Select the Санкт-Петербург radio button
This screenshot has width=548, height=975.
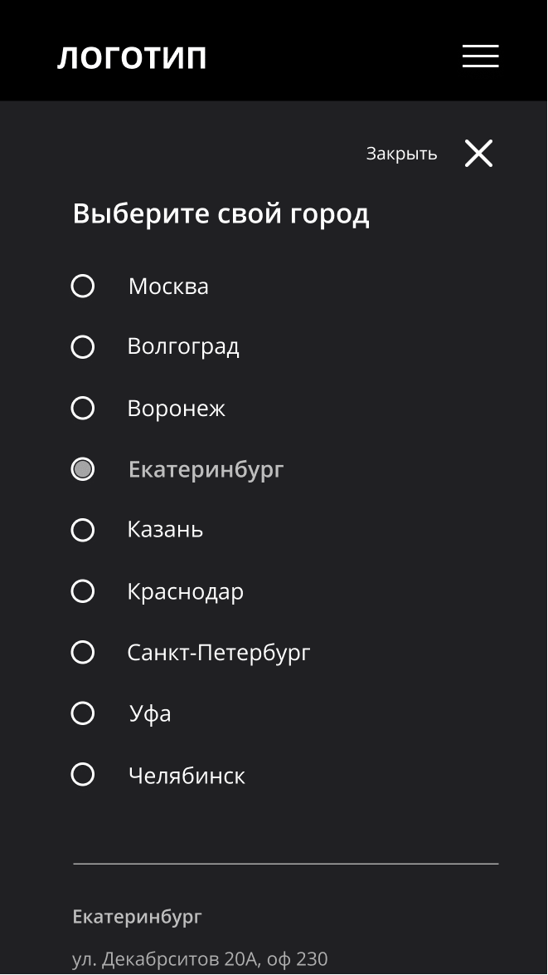point(83,653)
